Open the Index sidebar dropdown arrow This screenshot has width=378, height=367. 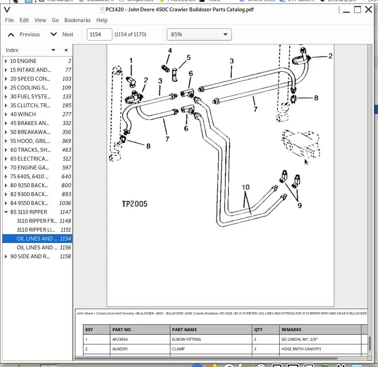[53, 50]
